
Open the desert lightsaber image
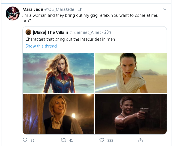[131, 73]
